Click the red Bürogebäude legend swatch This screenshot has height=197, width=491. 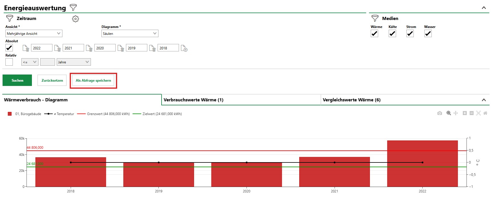(x=10, y=114)
